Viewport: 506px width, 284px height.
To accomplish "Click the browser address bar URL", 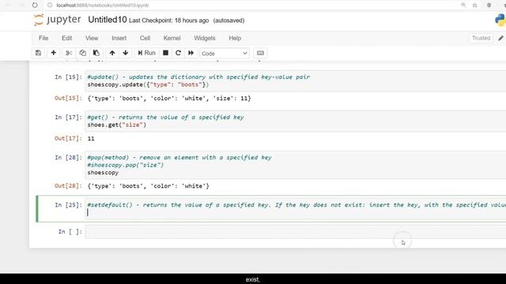I will 103,6.
